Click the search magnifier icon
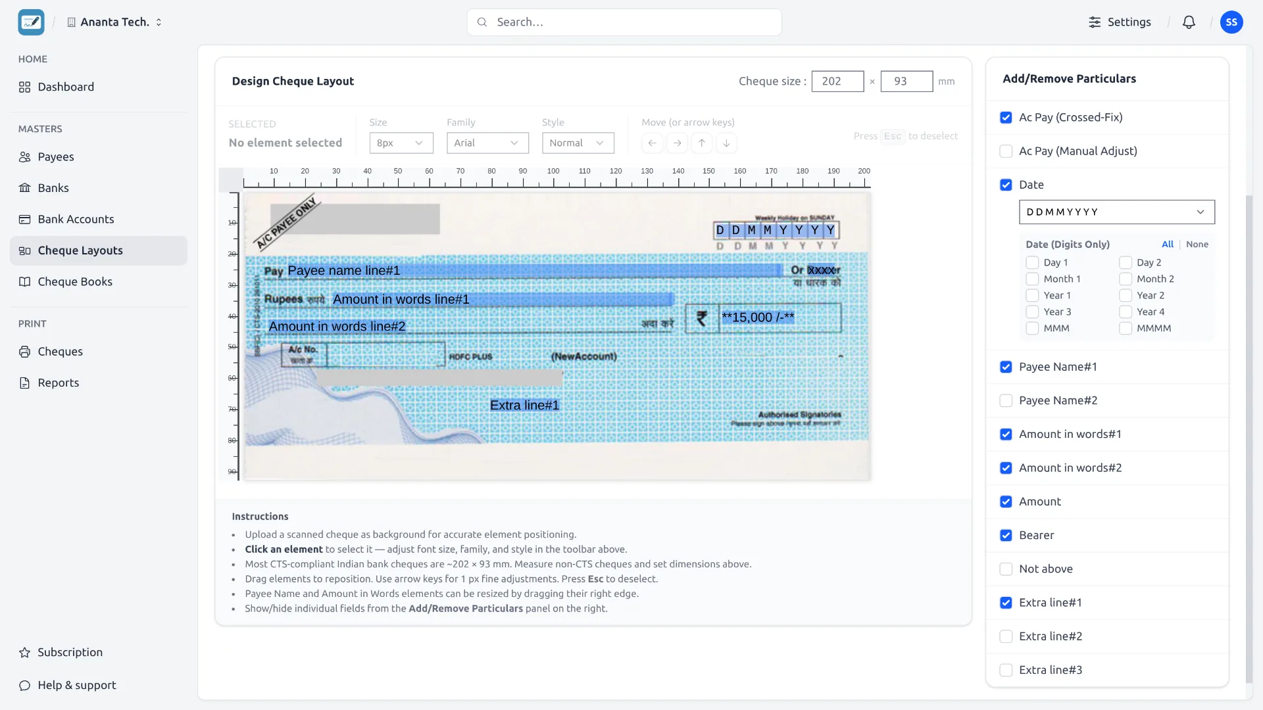This screenshot has height=710, width=1263. pos(482,22)
